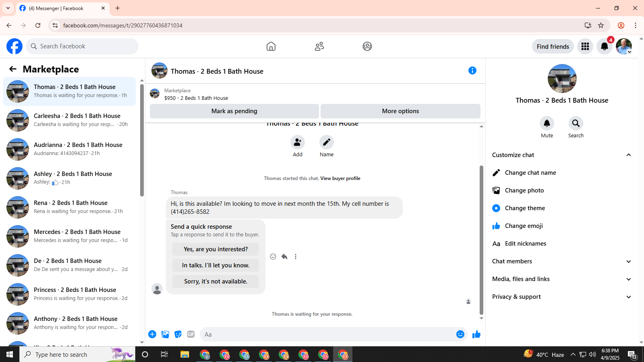The height and width of the screenshot is (362, 644).
Task: Open the Facebook menu grid icon
Action: (x=585, y=46)
